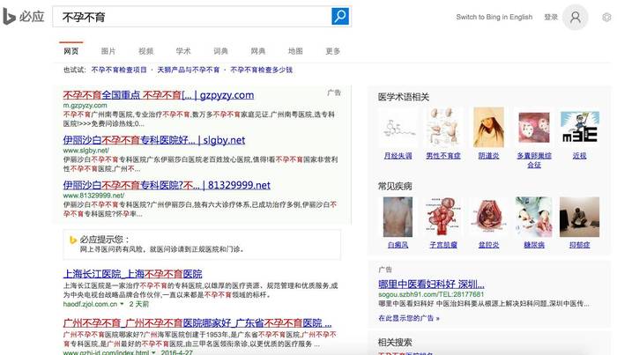Click the 阴道炎 text link
This screenshot has height=355, width=617.
coord(488,156)
